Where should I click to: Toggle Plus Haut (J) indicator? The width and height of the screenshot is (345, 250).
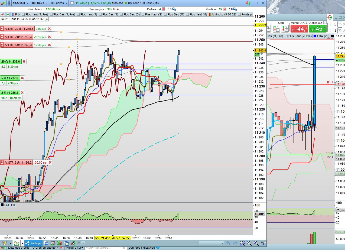pos(87,14)
